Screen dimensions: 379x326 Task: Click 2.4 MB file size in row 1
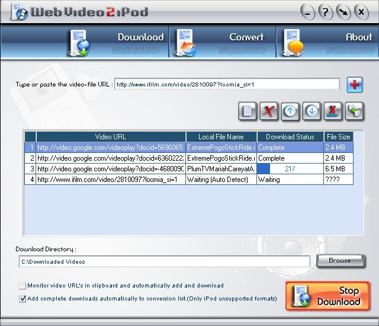click(338, 148)
